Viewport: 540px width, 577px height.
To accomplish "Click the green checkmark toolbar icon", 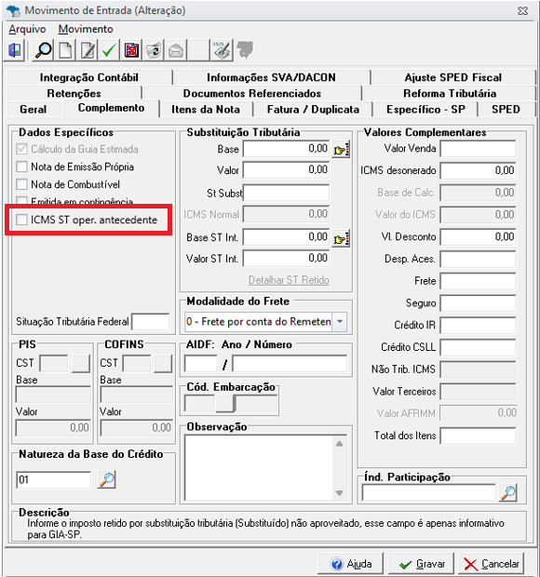I will click(109, 50).
